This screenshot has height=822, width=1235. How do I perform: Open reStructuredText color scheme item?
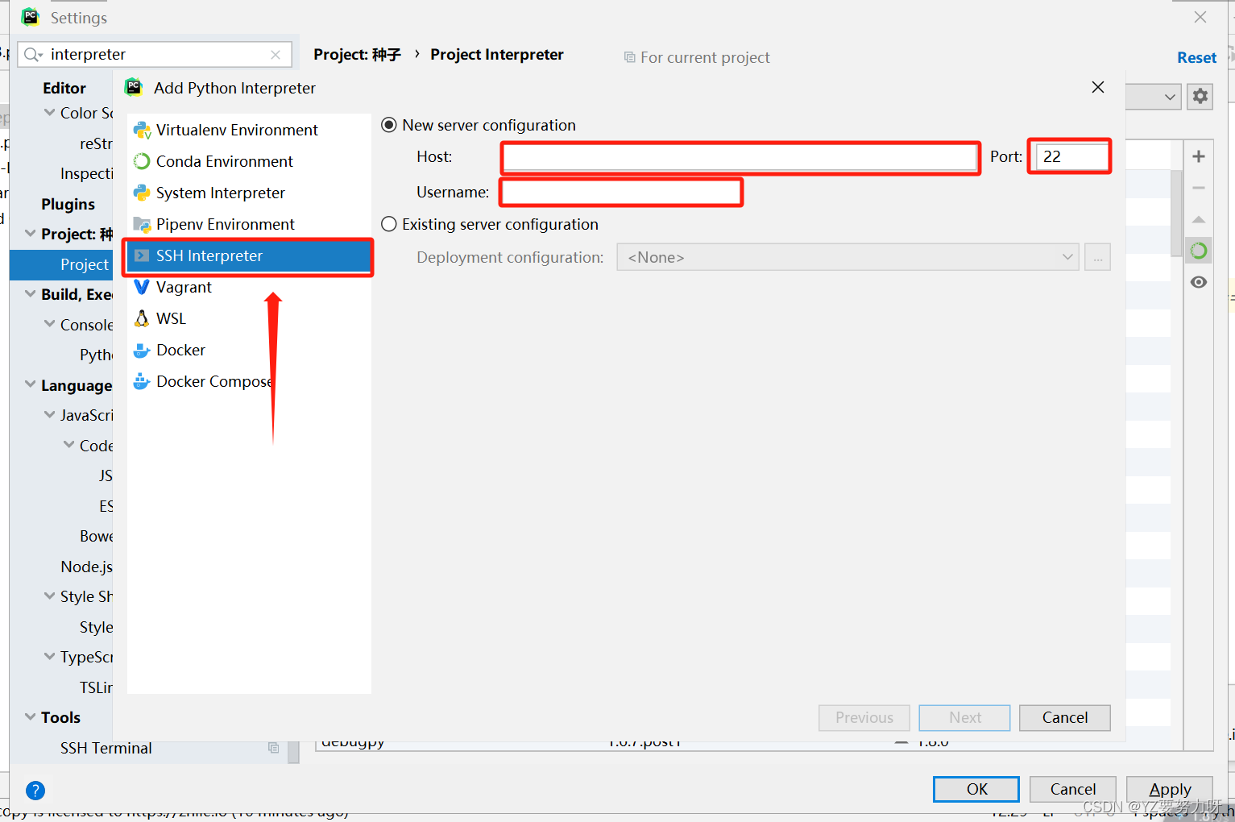[x=97, y=143]
